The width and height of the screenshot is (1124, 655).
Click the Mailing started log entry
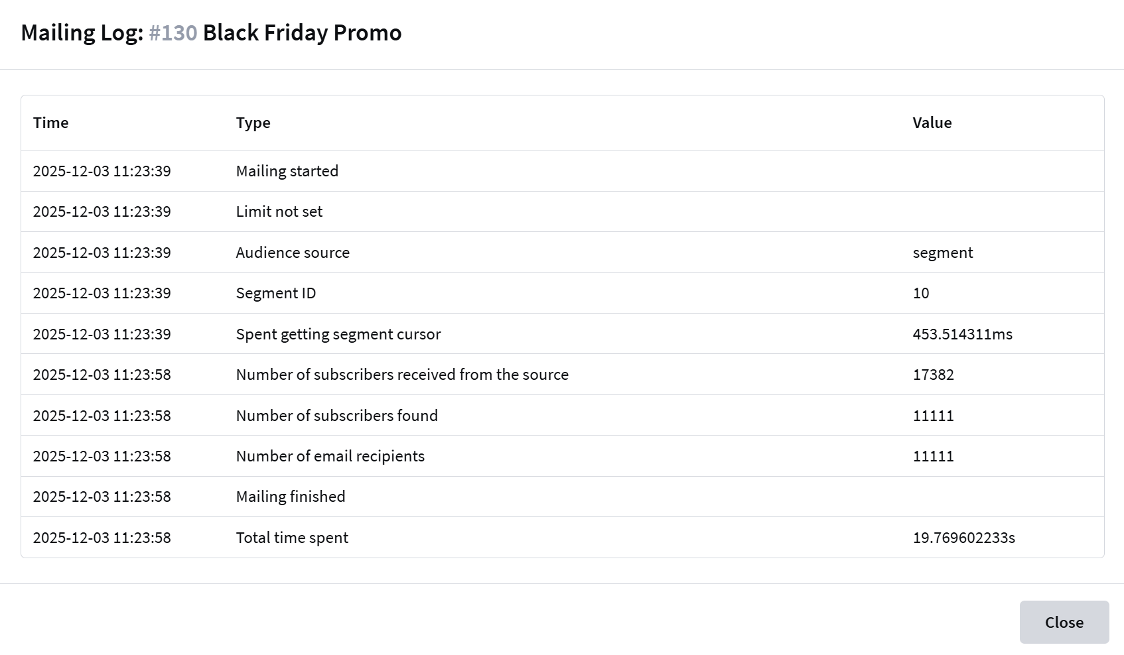tap(287, 171)
